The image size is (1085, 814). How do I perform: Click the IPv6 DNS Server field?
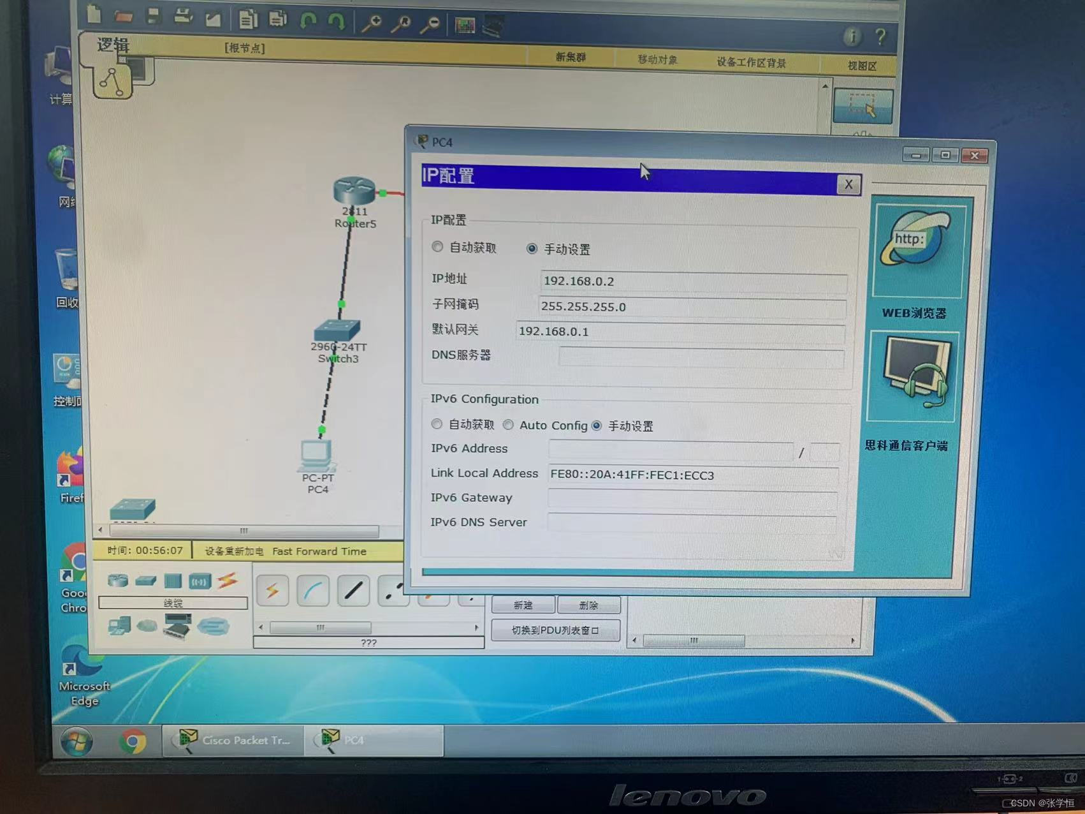692,523
